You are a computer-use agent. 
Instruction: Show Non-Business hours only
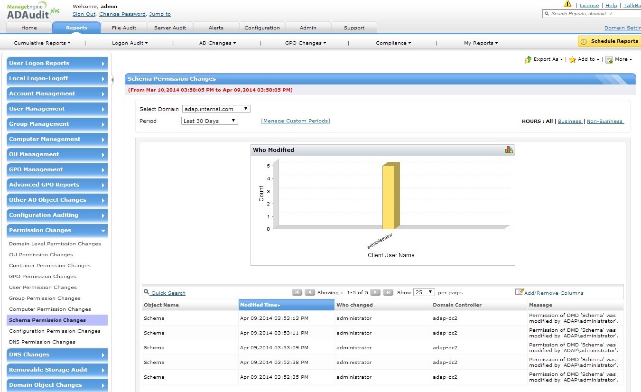tap(605, 121)
